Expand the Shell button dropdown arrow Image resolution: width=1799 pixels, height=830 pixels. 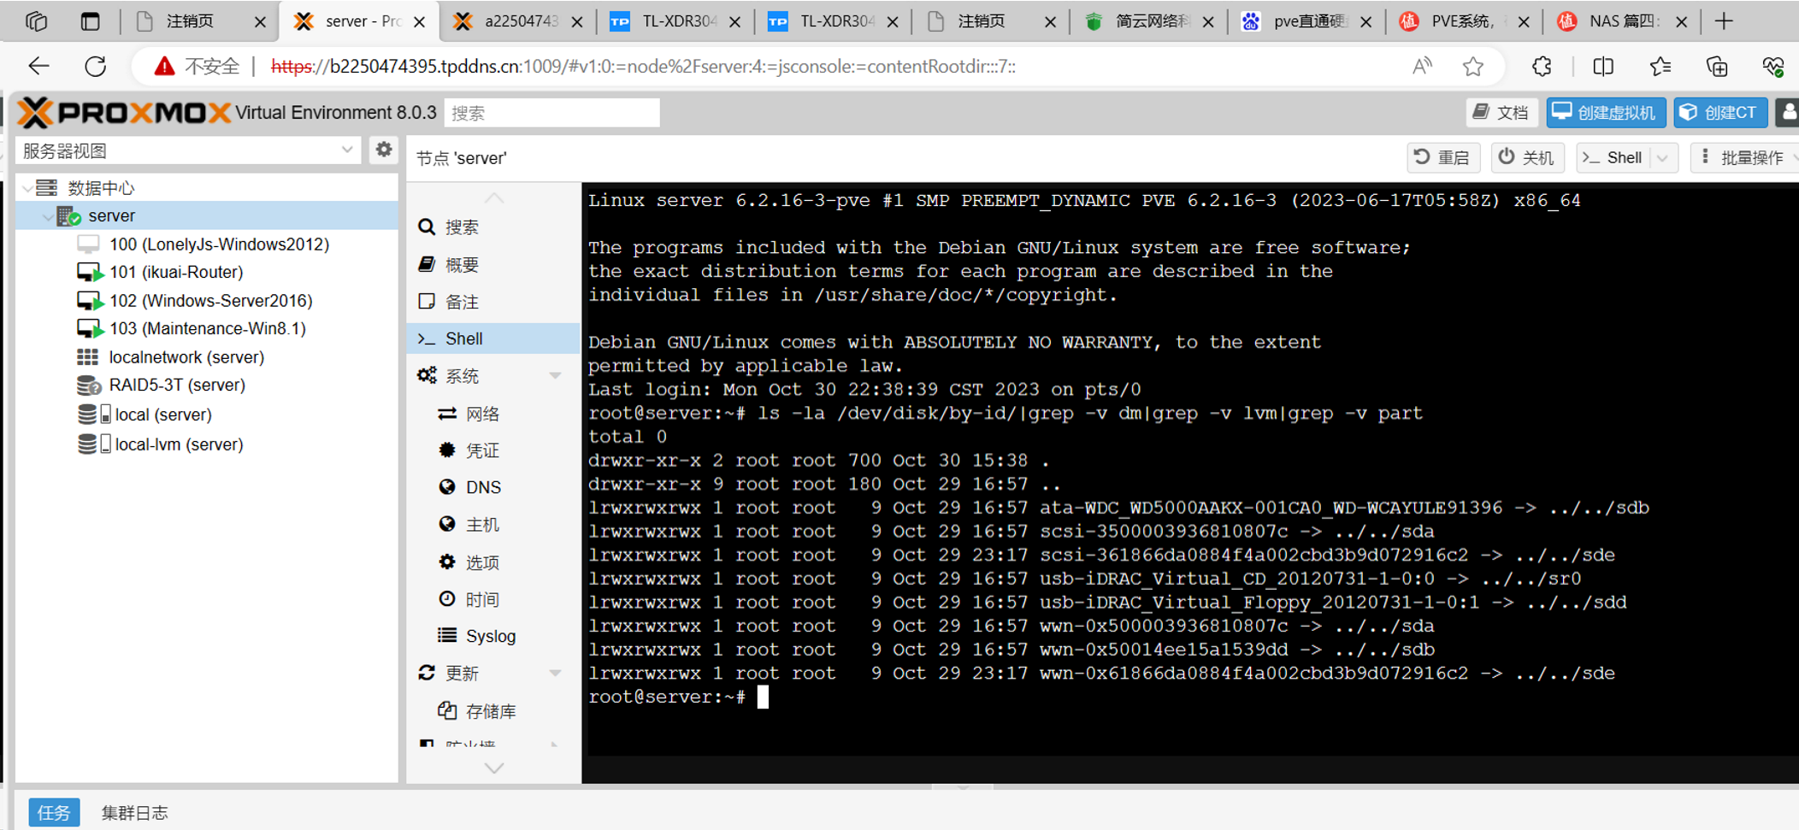(1663, 158)
